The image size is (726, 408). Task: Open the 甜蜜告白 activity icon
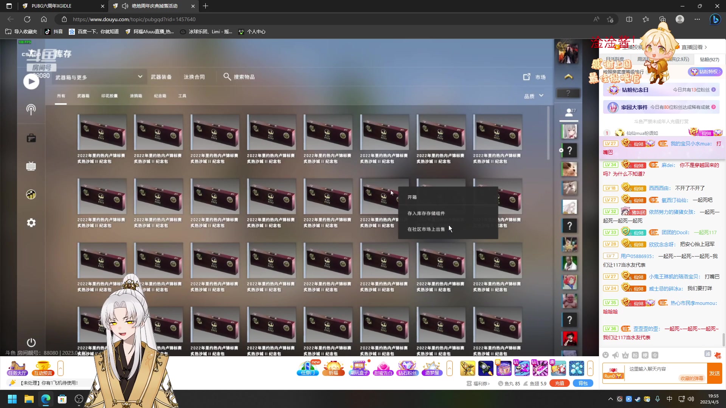383,368
